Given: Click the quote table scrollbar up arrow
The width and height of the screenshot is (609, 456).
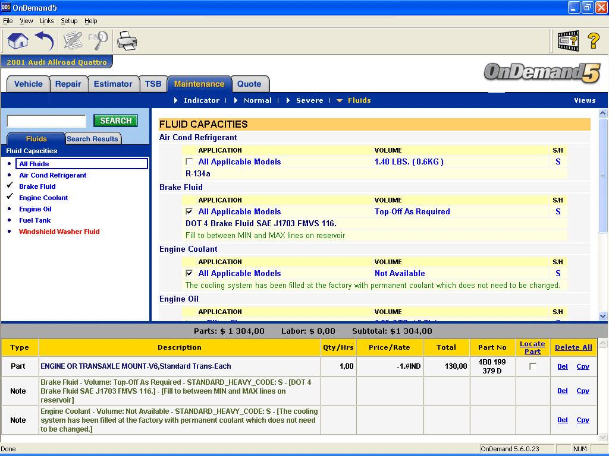Looking at the screenshot, I should (x=602, y=343).
